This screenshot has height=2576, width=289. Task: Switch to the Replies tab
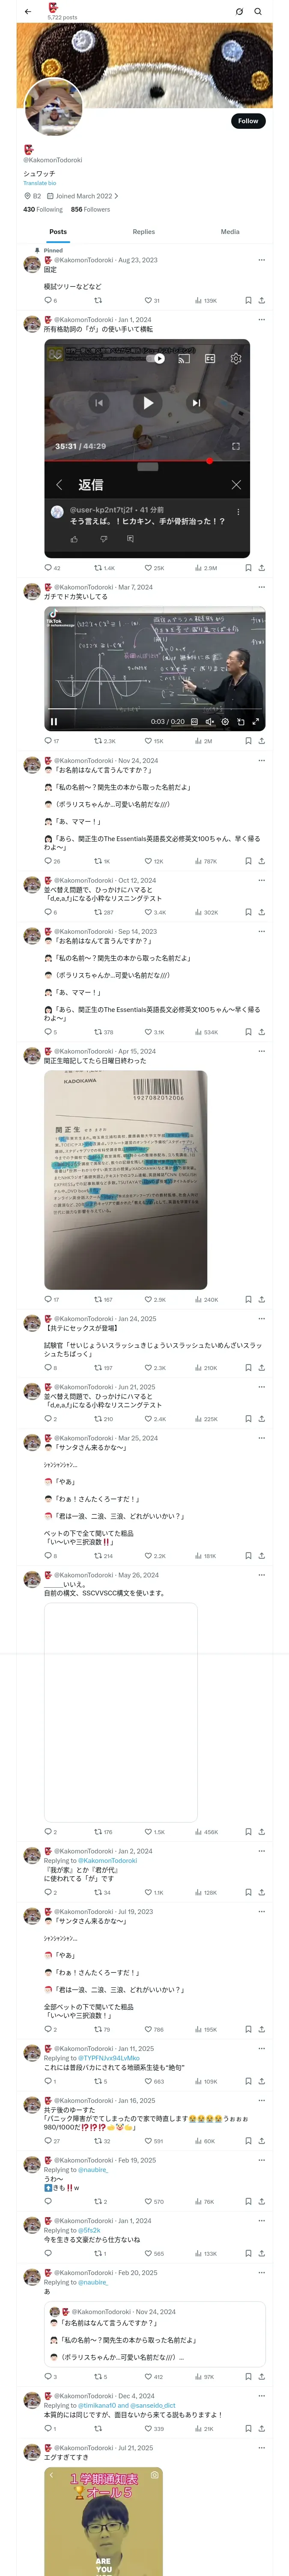pos(143,232)
